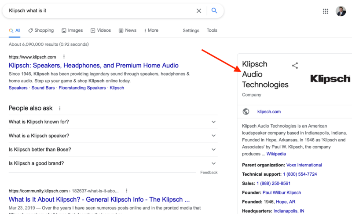This screenshot has height=214, width=352.
Task: Open the Floorstanding Speakers sitelink
Action: point(82,88)
